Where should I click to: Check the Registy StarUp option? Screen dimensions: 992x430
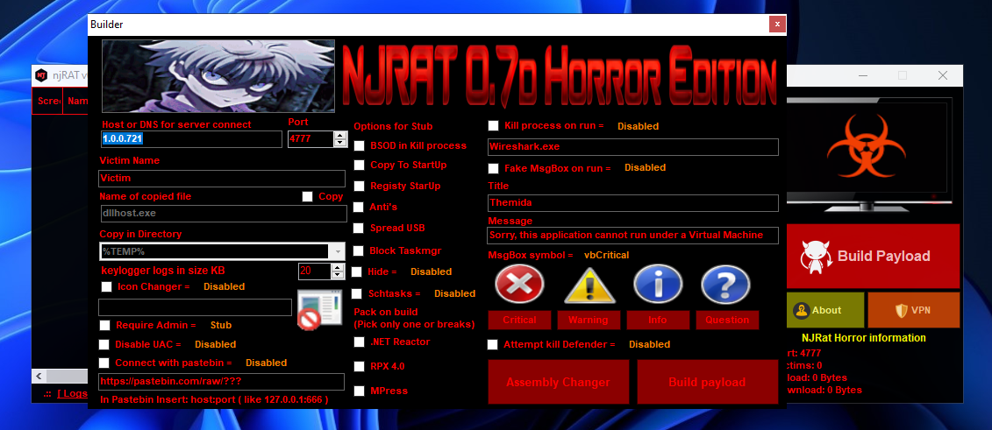pyautogui.click(x=360, y=187)
